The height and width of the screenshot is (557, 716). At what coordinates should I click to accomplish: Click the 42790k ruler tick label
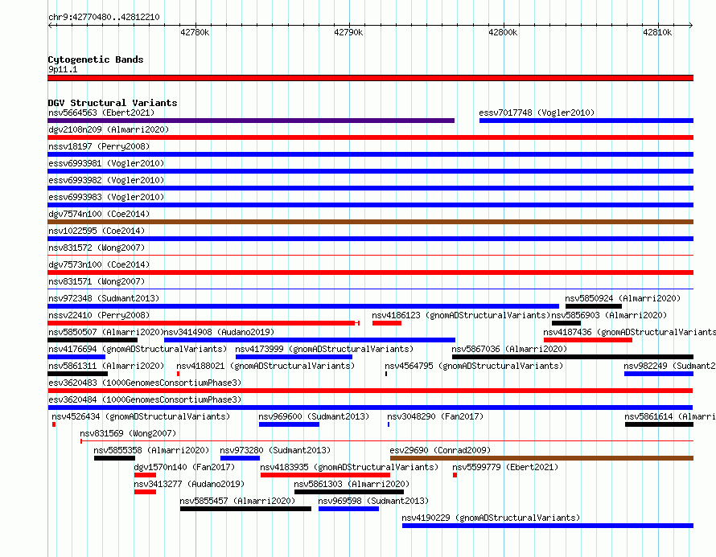[349, 32]
